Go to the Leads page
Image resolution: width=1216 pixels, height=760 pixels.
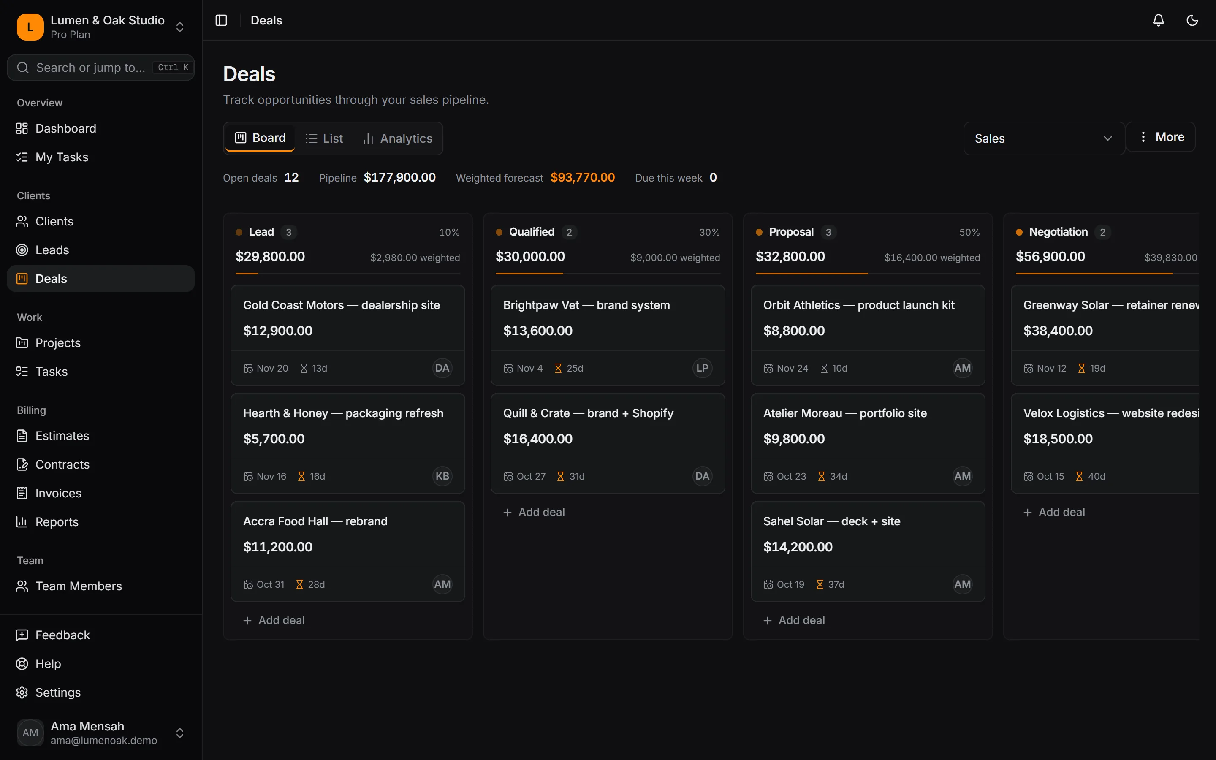[x=100, y=250]
